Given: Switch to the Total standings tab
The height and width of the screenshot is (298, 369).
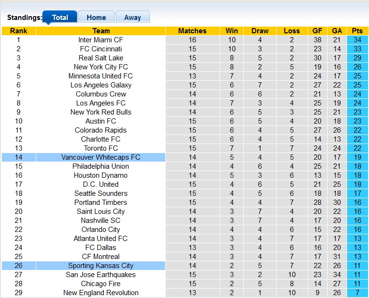Looking at the screenshot, I should pyautogui.click(x=60, y=18).
